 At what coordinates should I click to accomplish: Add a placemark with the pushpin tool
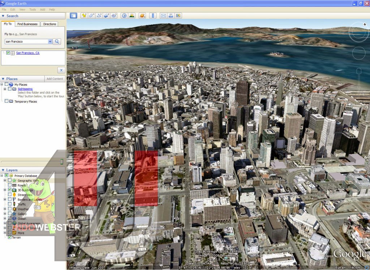click(x=84, y=16)
